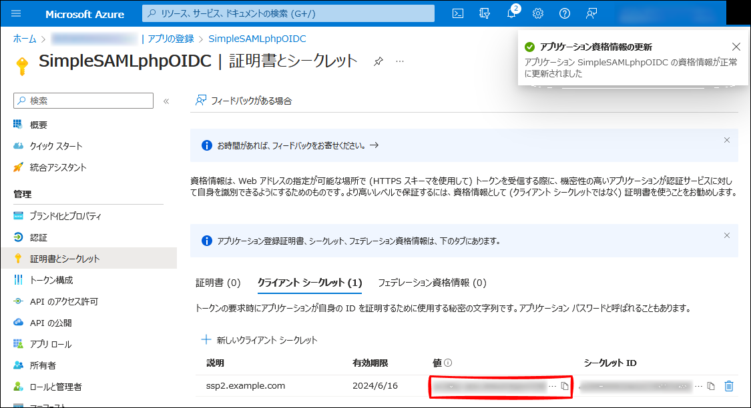Open Cloud Shell from the top bar
This screenshot has width=751, height=408.
point(458,13)
